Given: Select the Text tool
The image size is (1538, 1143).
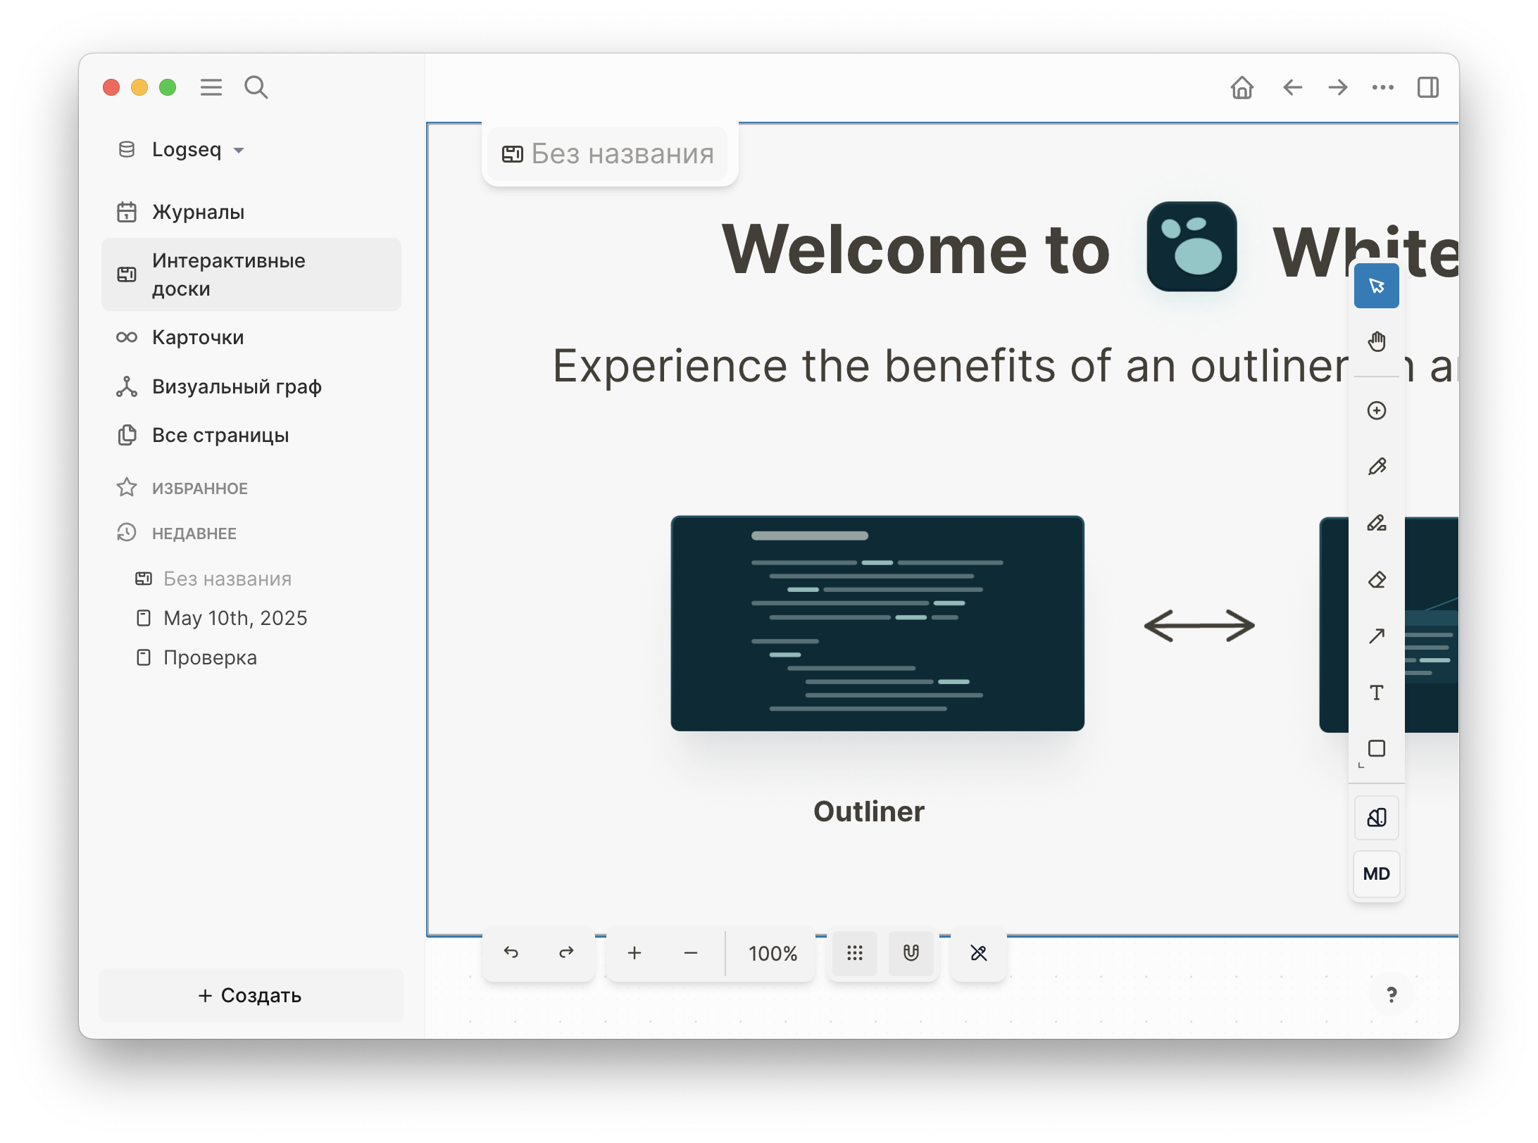Looking at the screenshot, I should click(x=1377, y=693).
